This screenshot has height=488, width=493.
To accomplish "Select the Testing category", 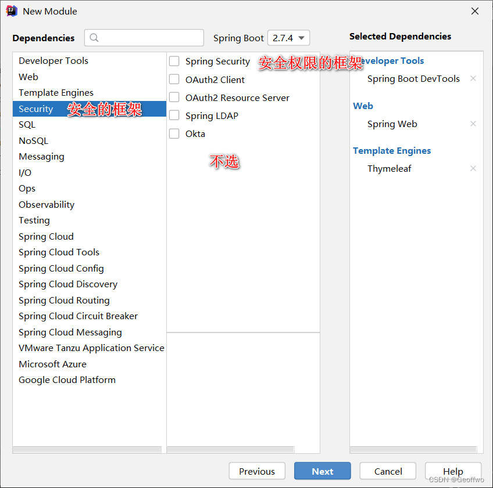I will coord(90,220).
